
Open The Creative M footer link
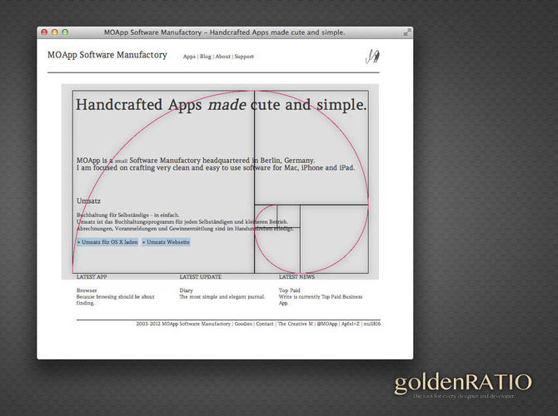[295, 324]
